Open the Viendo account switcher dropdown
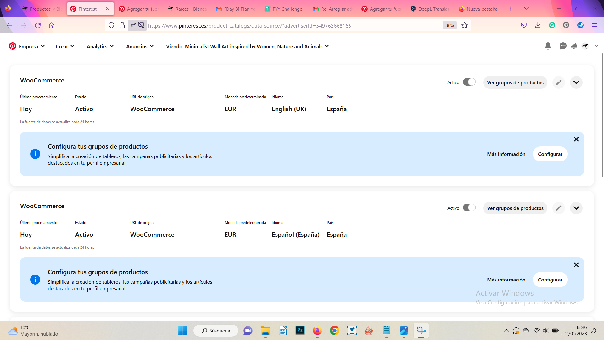Image resolution: width=604 pixels, height=340 pixels. (x=248, y=46)
